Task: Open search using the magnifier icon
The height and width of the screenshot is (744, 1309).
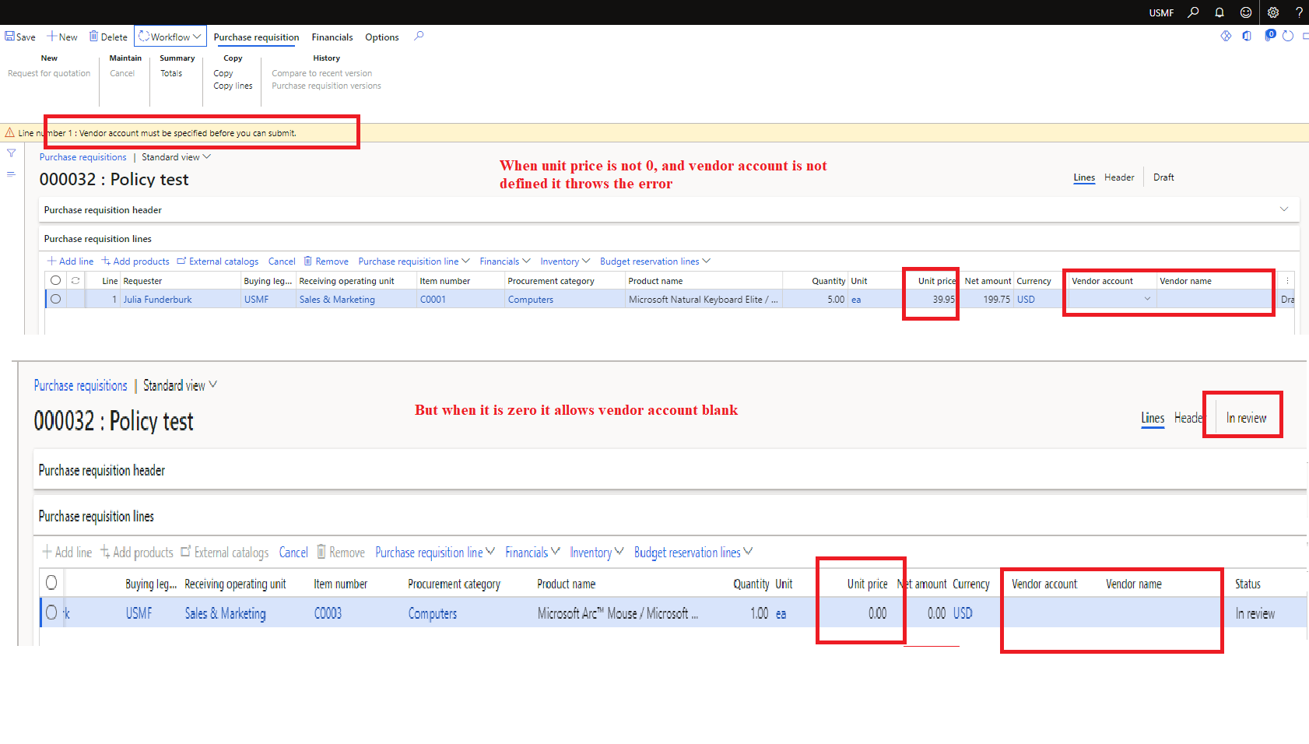Action: click(x=1193, y=12)
